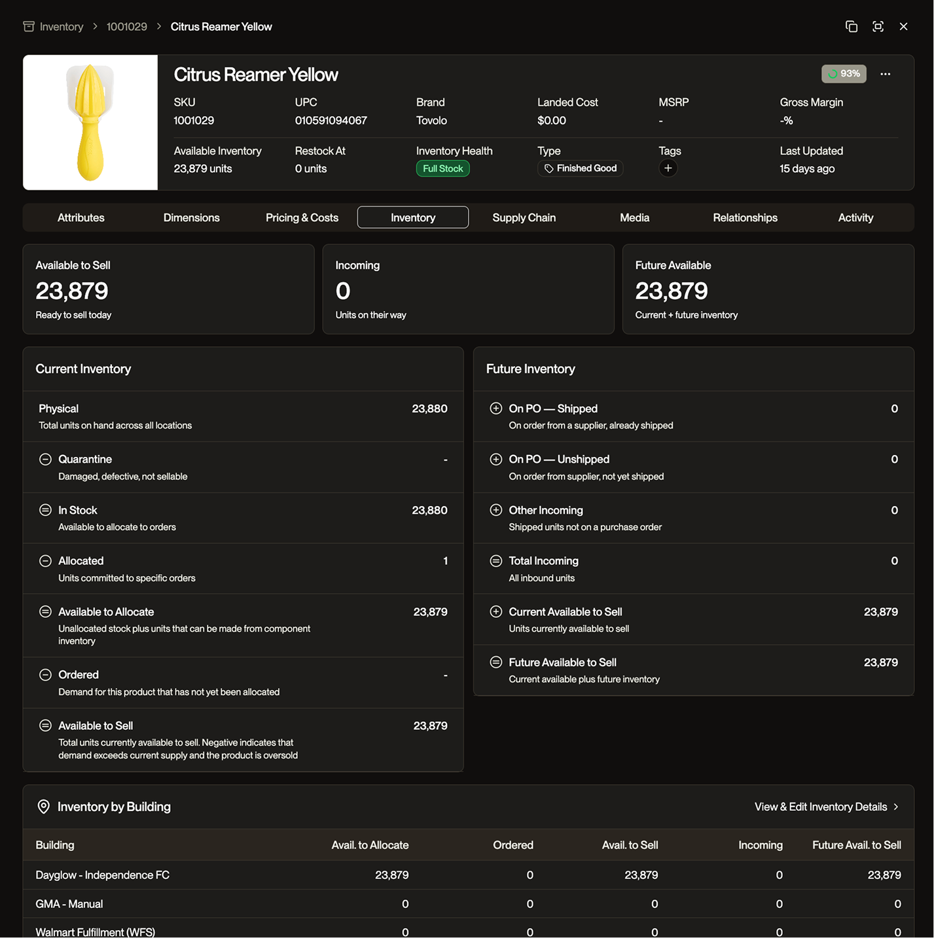This screenshot has height=938, width=934.
Task: Click the Incoming summary card
Action: click(469, 289)
